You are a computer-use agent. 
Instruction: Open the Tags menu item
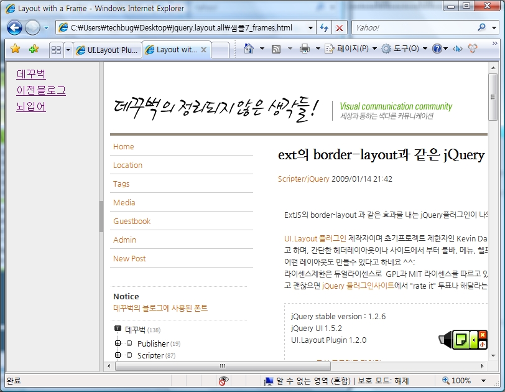click(121, 184)
